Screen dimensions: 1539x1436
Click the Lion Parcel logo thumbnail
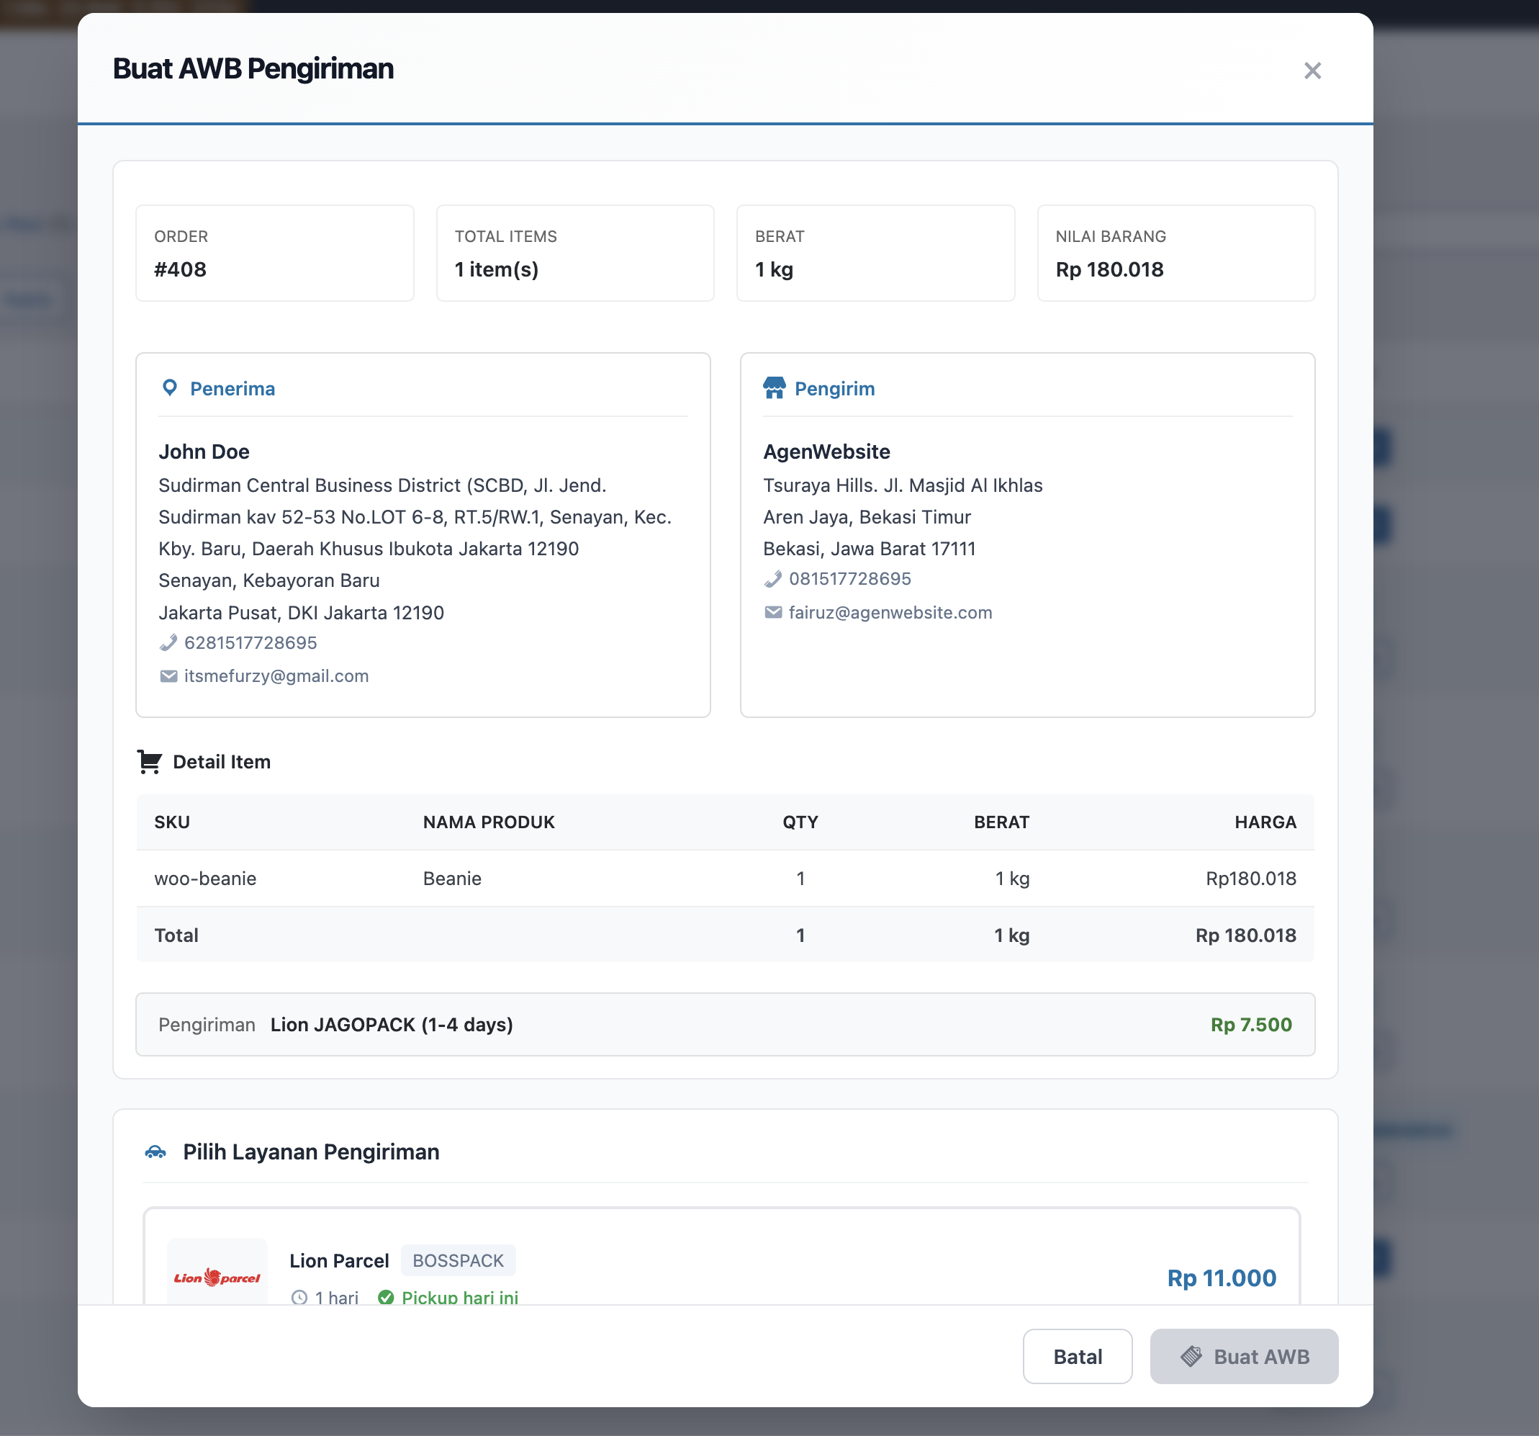coord(217,1274)
